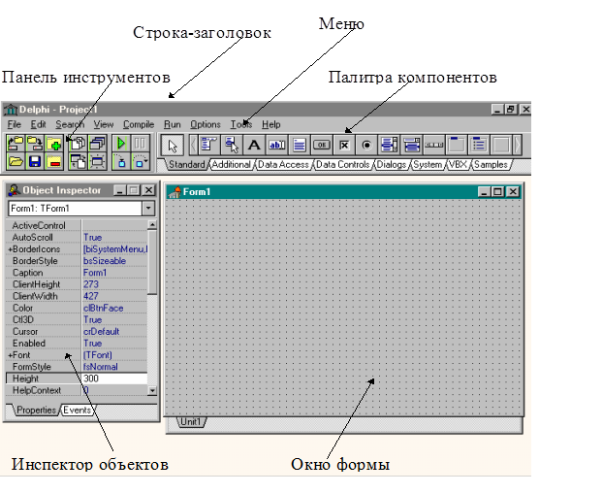Select the RadioGroup component icon
Screen dimensions: 603x494
(x=479, y=146)
